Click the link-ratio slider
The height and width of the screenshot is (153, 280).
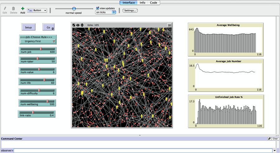tap(36, 114)
